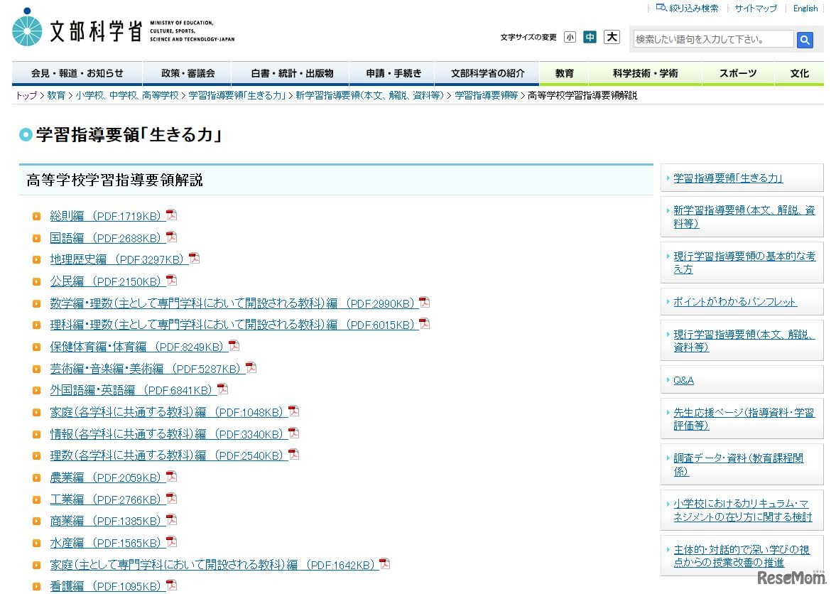The width and height of the screenshot is (836, 594).
Task: Select the スポーツ navigation tab
Action: pyautogui.click(x=738, y=73)
